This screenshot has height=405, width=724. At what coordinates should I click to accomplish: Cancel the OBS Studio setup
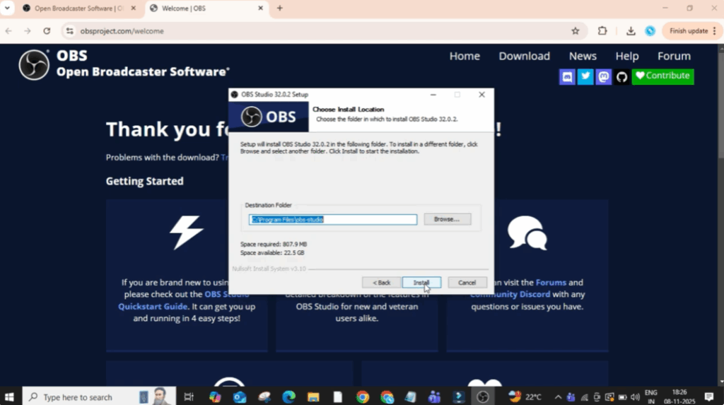(x=467, y=283)
